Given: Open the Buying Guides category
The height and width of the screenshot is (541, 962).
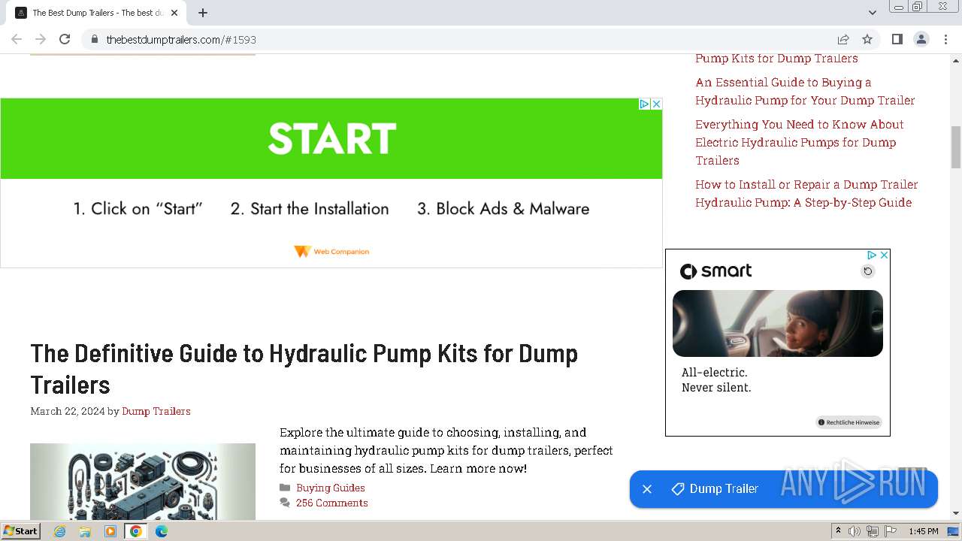Looking at the screenshot, I should (331, 488).
